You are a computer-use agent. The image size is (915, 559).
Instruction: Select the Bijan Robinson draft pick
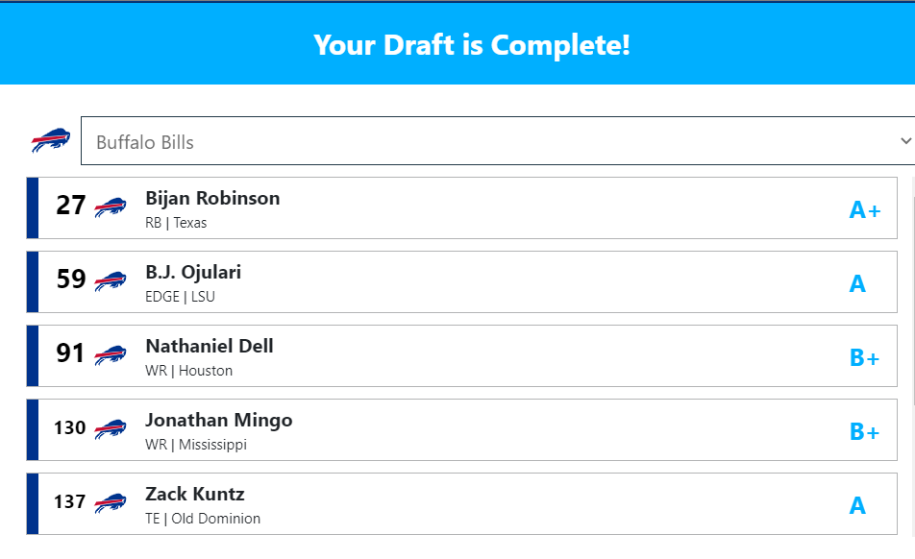[461, 207]
